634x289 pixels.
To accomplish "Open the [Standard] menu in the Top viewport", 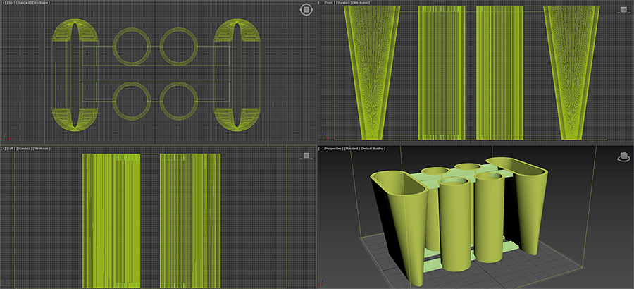I will [23, 3].
